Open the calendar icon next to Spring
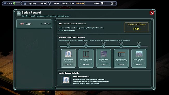The height and width of the screenshot is (95, 169). pyautogui.click(x=25, y=3)
